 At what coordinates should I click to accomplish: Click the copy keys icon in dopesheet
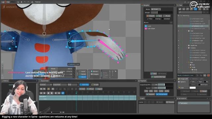(41, 89)
